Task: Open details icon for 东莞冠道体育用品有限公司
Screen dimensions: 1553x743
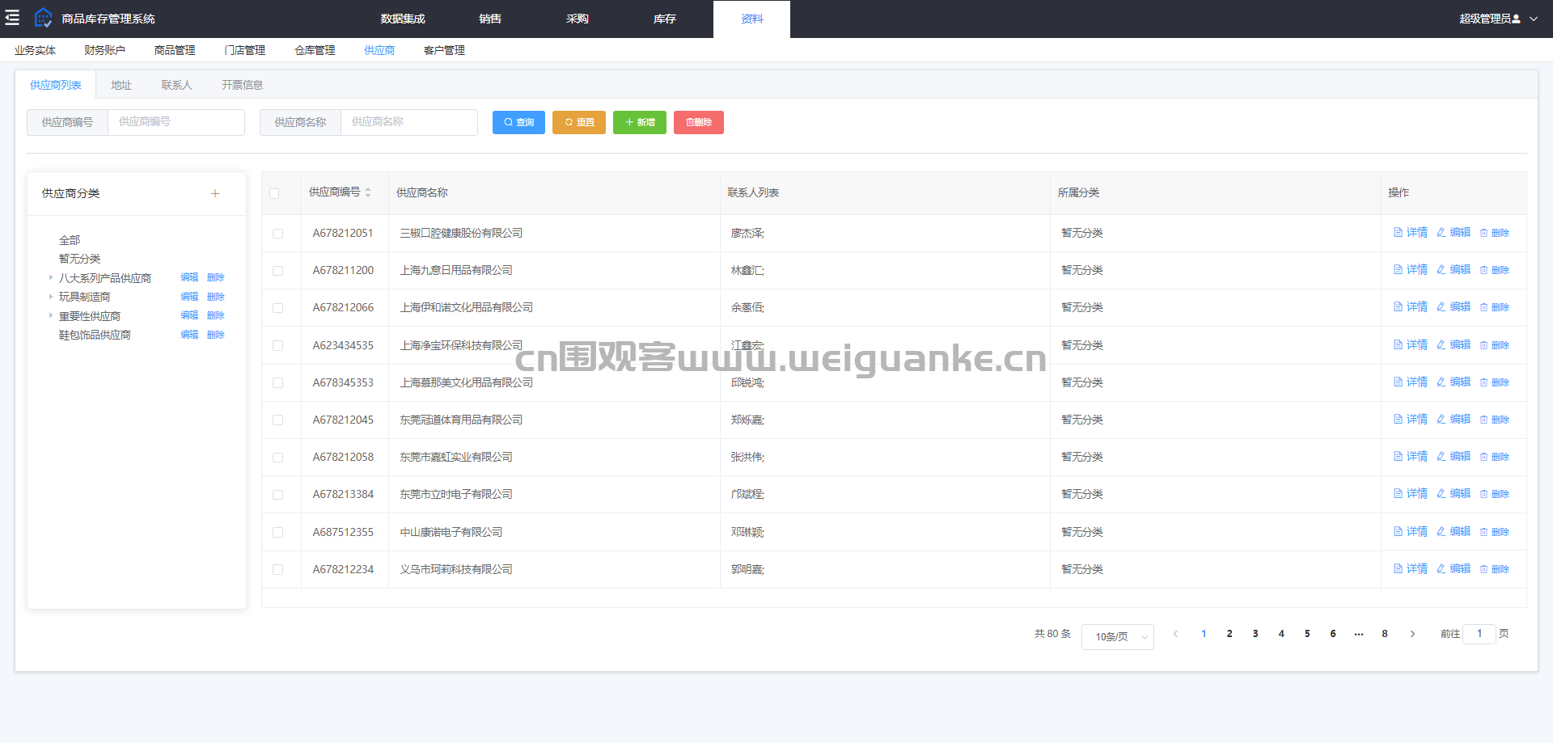Action: [x=1398, y=420]
